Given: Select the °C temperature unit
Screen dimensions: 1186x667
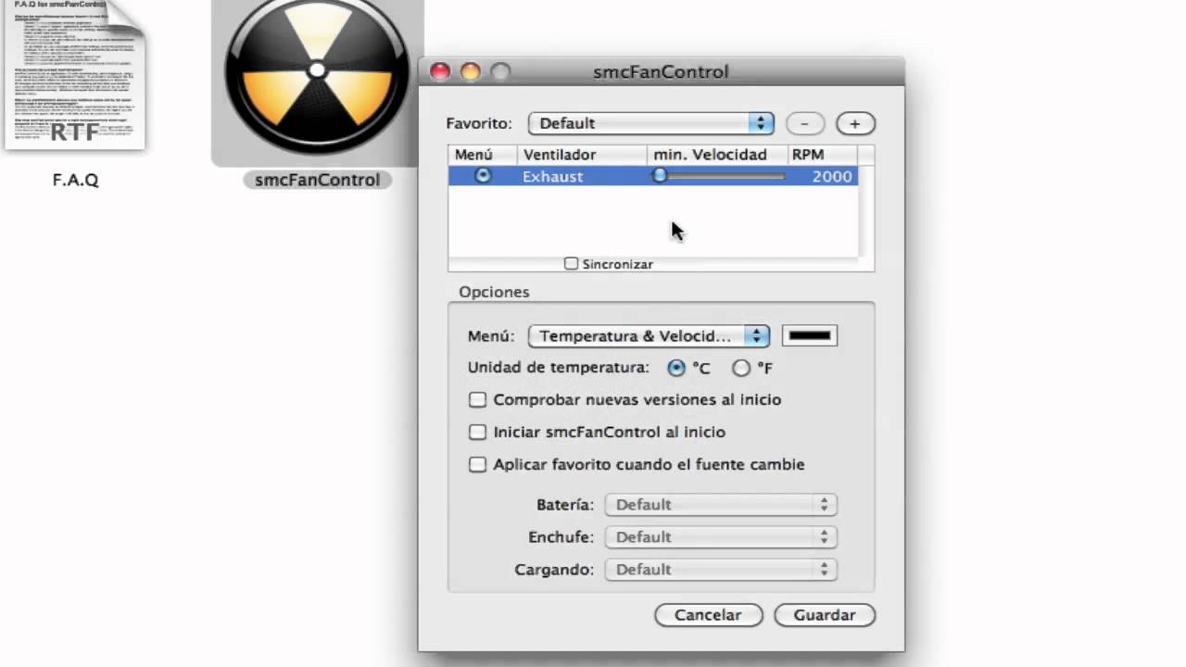Looking at the screenshot, I should [x=676, y=368].
